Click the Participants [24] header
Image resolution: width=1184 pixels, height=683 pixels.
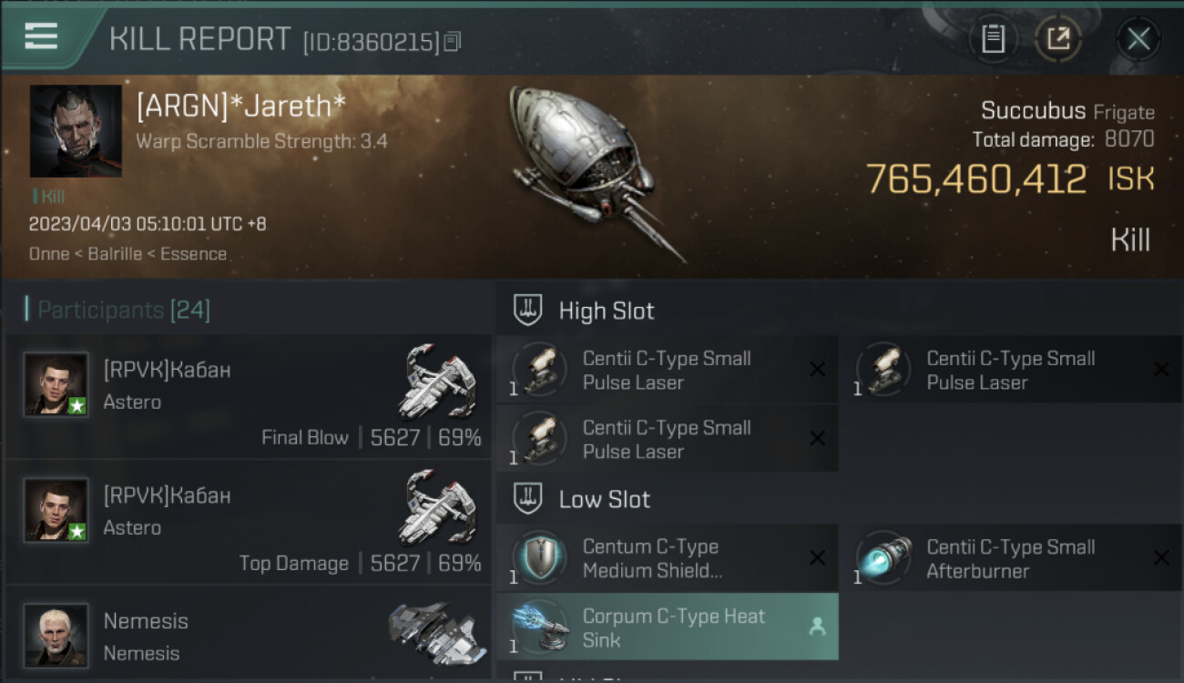pyautogui.click(x=124, y=311)
